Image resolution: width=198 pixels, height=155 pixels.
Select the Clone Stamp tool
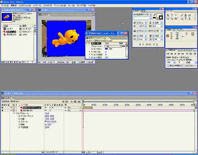tap(186, 15)
